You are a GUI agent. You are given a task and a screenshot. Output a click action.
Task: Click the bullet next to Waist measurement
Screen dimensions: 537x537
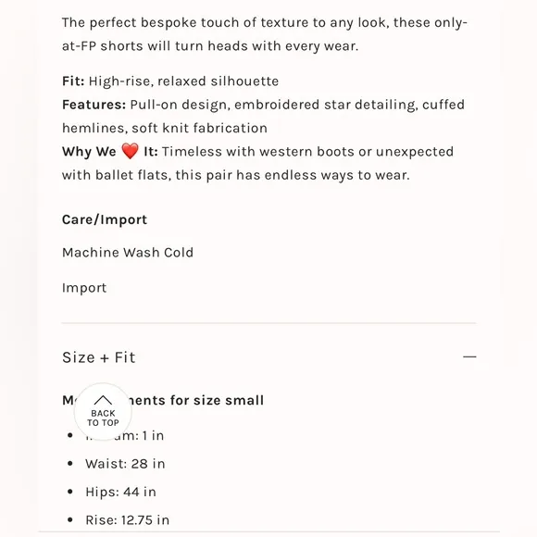[x=70, y=464]
